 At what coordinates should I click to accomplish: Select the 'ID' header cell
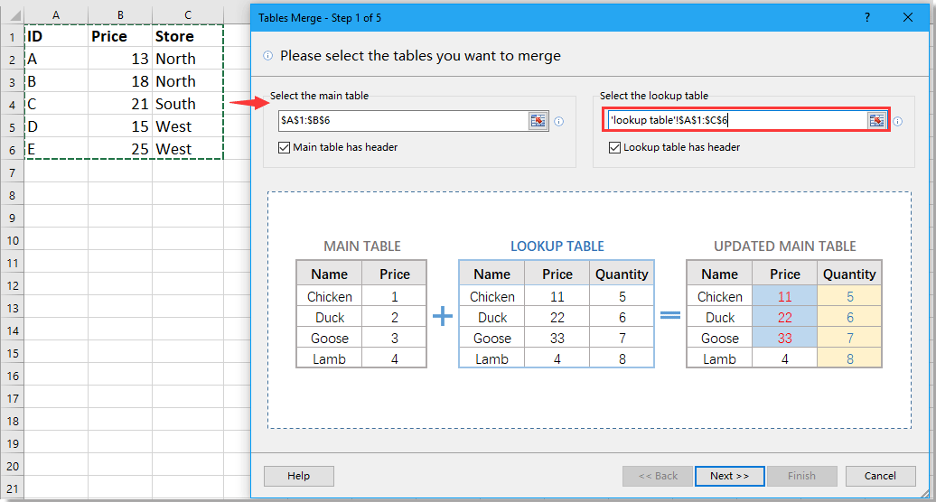[x=56, y=36]
